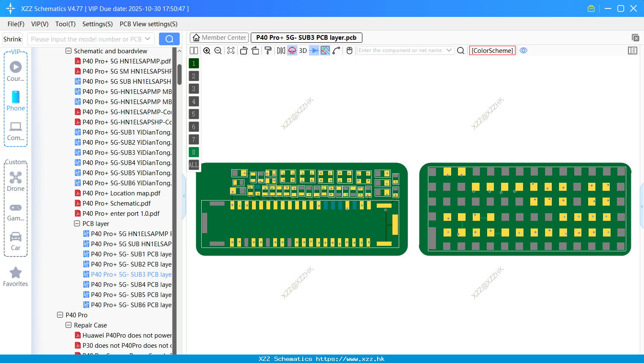Collapse the P40 Pro tree node
The image size is (644, 363).
point(60,315)
